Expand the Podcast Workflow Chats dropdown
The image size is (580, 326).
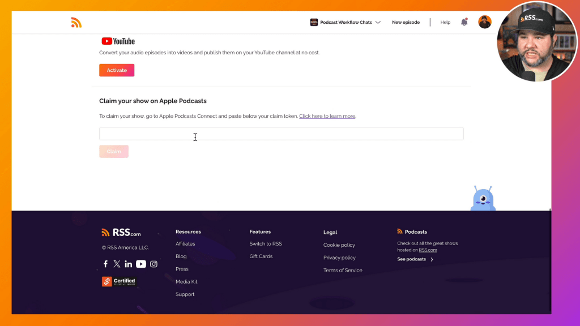click(x=346, y=23)
